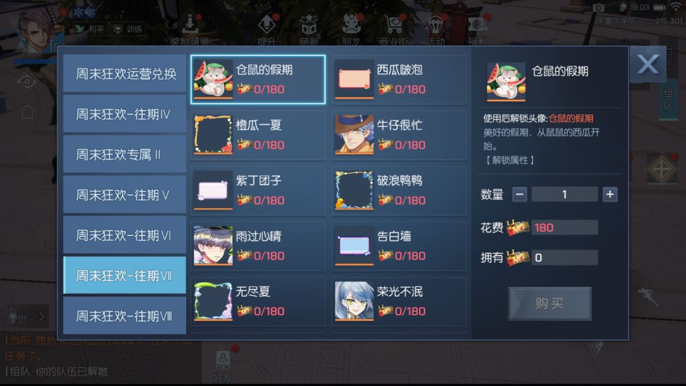Select the 无尽夏 flower frame item

[258, 301]
